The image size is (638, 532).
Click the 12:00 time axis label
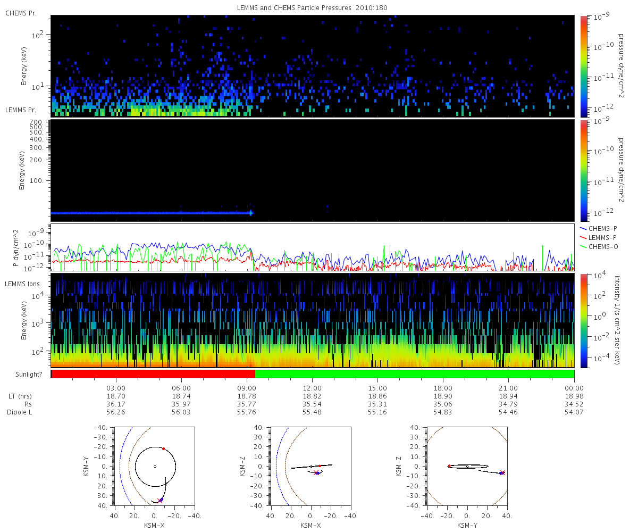click(312, 388)
